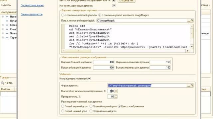Click the 'set file2' script line
This screenshot has width=213, height=119.
(89, 36)
